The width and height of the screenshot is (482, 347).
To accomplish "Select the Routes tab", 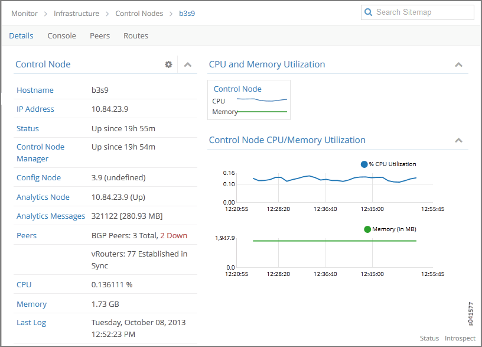I will tap(136, 36).
